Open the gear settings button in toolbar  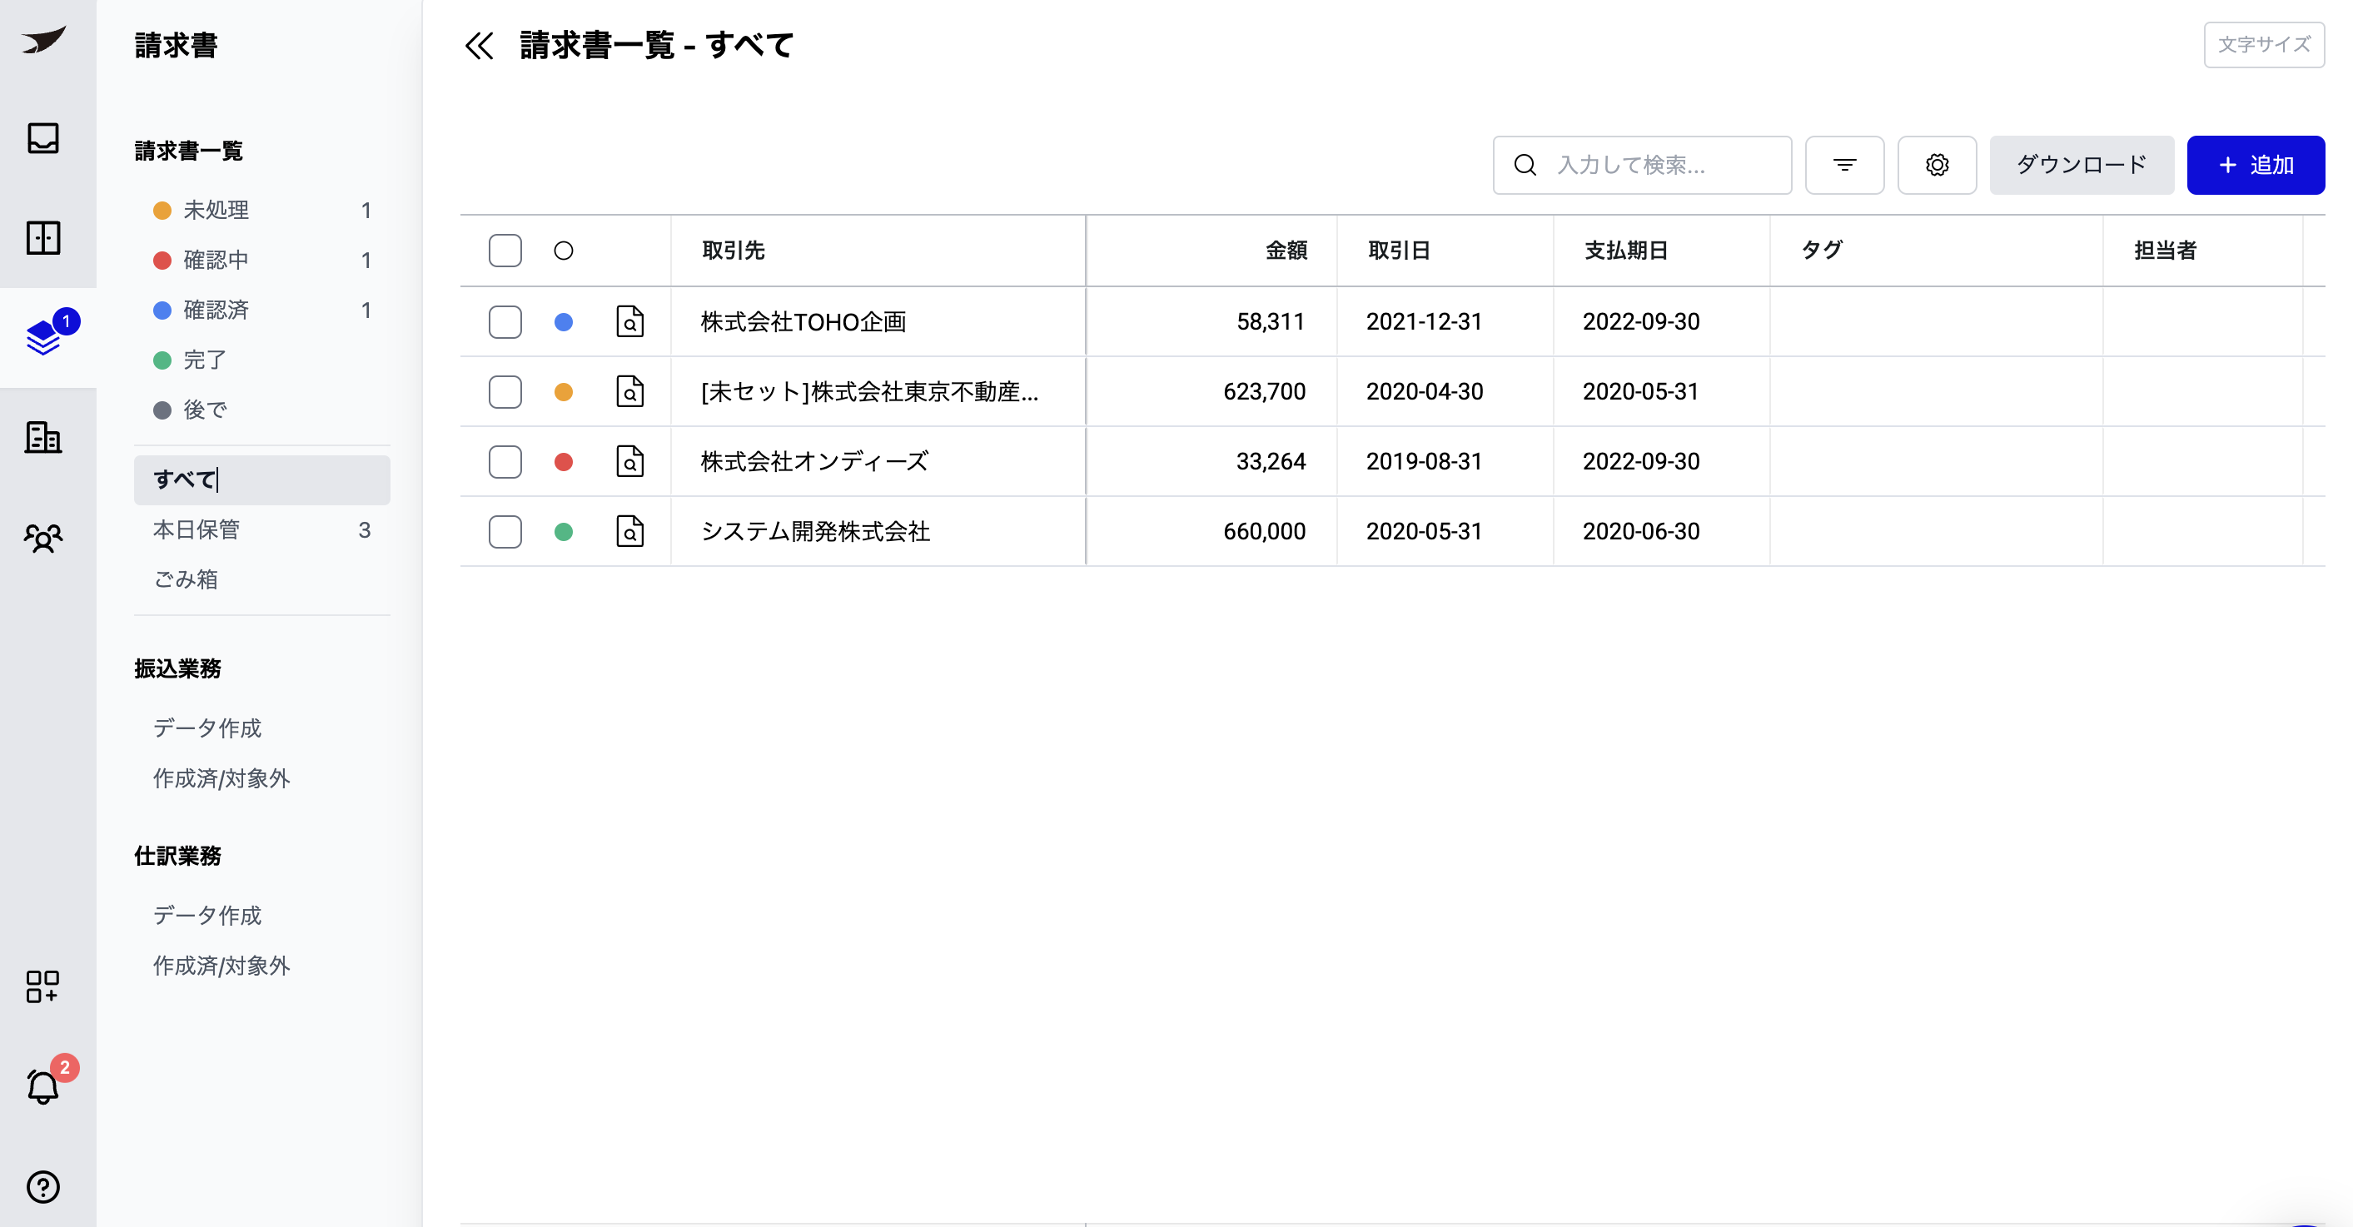coord(1937,166)
